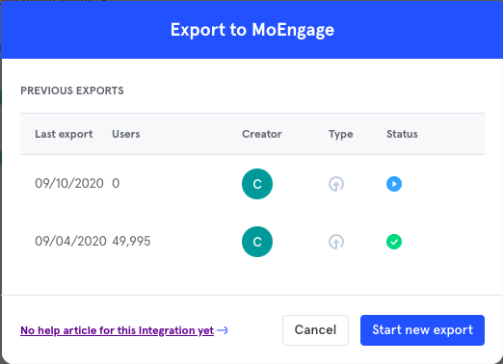This screenshot has width=503, height=364.
Task: Cancel the export dialog
Action: pos(315,330)
